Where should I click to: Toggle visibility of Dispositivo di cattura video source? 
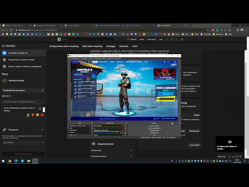[x=89, y=125]
